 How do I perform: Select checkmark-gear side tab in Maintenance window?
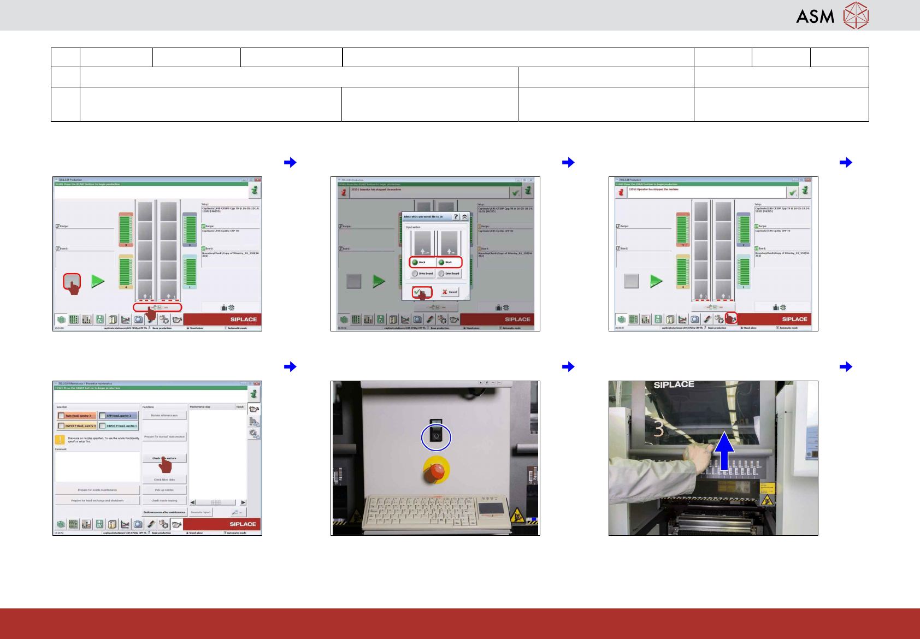pyautogui.click(x=254, y=433)
